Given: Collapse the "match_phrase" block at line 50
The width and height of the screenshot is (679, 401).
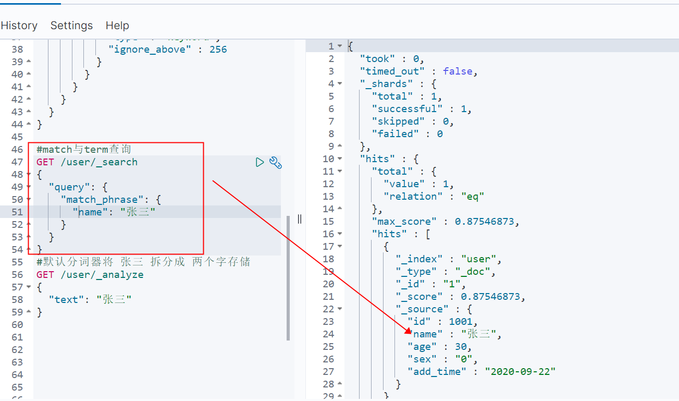Looking at the screenshot, I should [x=29, y=200].
